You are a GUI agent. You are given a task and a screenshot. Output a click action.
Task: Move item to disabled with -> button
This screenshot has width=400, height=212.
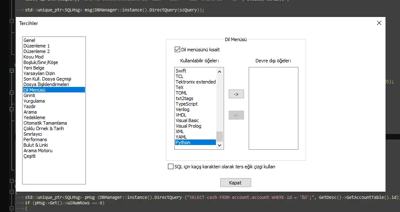tap(236, 94)
